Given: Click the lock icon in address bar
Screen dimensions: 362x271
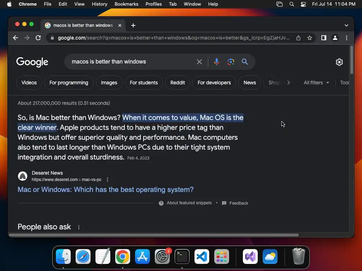Looking at the screenshot, I should tap(52, 38).
